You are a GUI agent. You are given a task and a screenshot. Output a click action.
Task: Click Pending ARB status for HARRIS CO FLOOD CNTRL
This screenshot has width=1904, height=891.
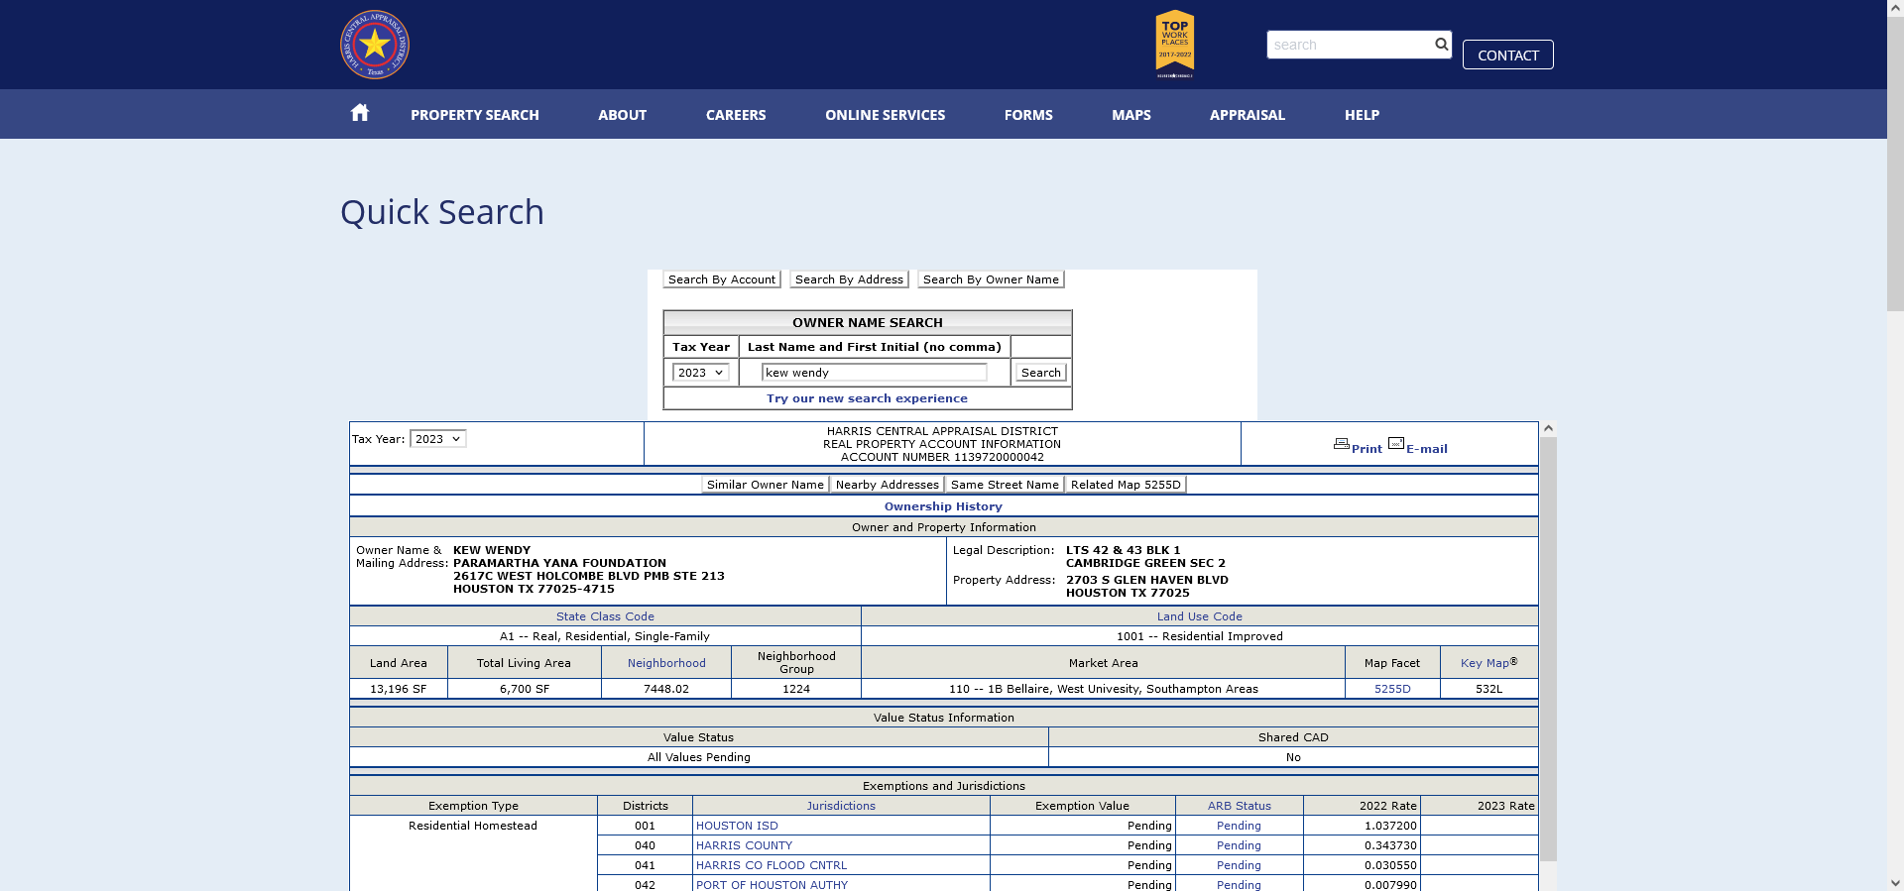[x=1239, y=865]
